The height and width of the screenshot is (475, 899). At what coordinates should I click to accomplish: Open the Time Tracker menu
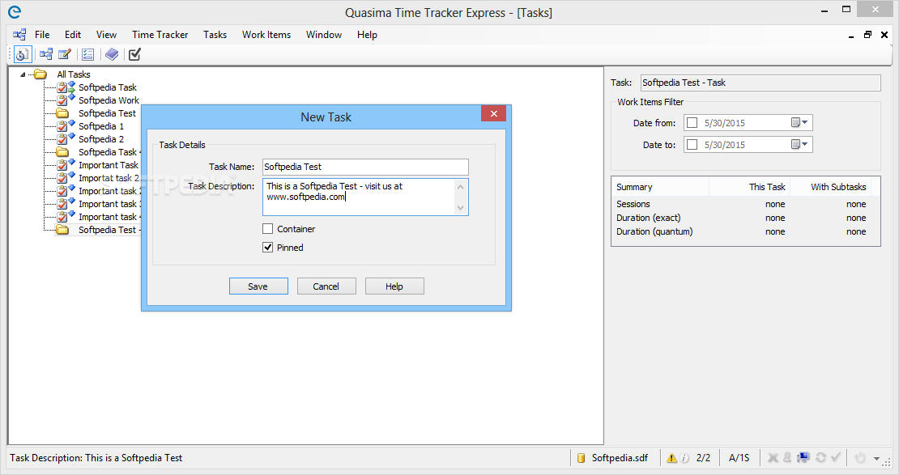(160, 34)
